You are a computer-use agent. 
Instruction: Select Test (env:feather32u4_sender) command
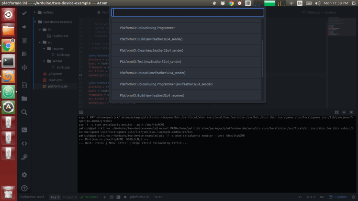[186, 62]
